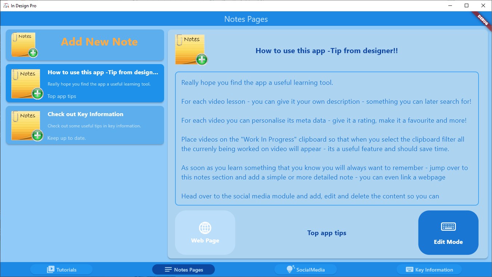Open the Key Information page
Viewport: 492px width, 277px height.
click(x=429, y=269)
